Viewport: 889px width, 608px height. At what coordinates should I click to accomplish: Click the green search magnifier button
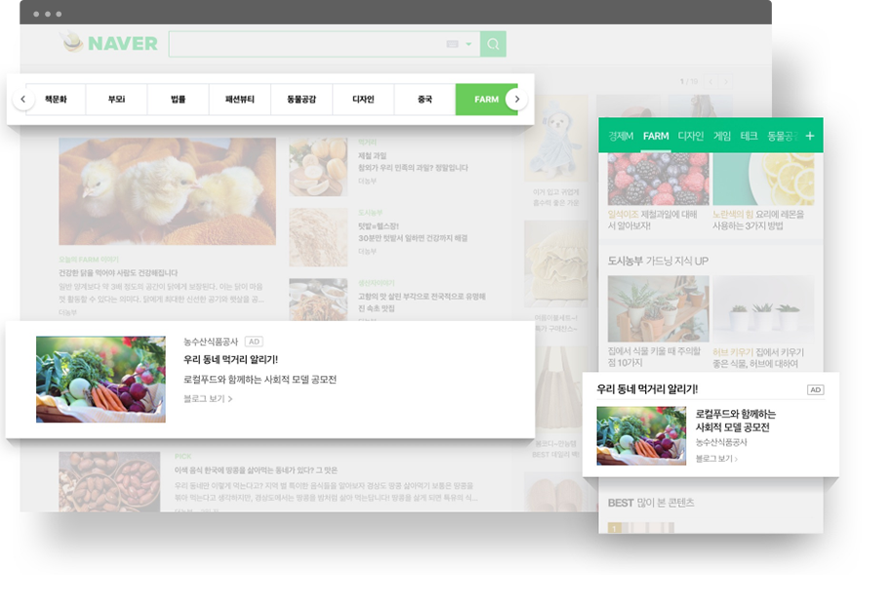pyautogui.click(x=493, y=44)
